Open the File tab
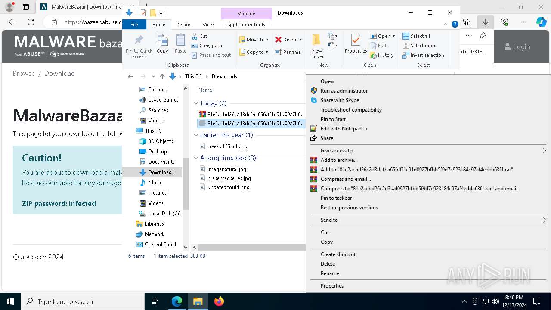Image resolution: width=551 pixels, height=310 pixels. [134, 25]
